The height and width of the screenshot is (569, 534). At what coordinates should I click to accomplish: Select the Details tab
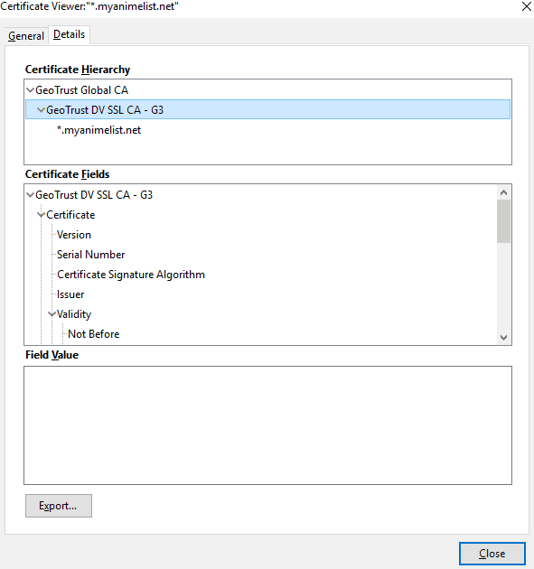69,34
